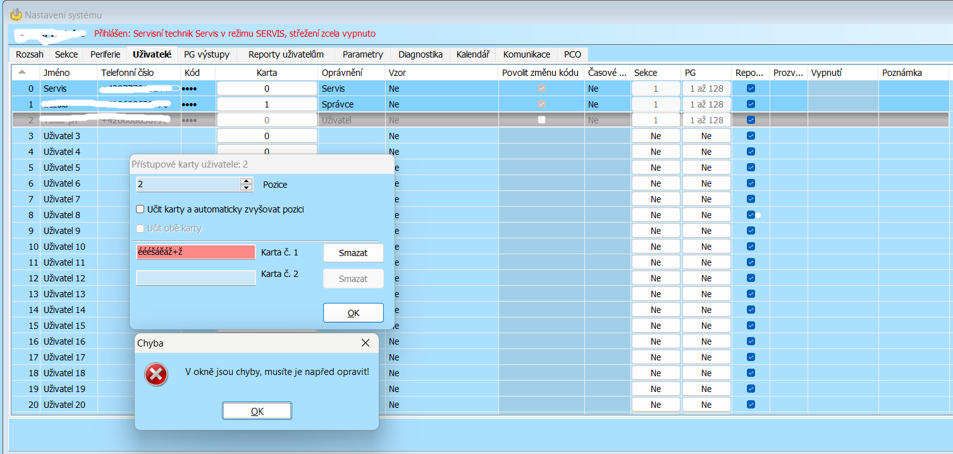
Task: Click Smazat button for Karta č. 1
Action: 353,253
